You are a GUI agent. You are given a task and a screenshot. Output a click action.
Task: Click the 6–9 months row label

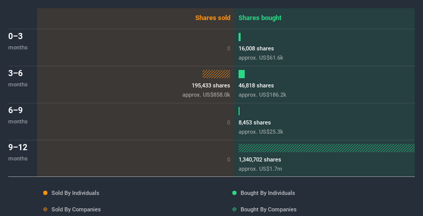point(18,115)
